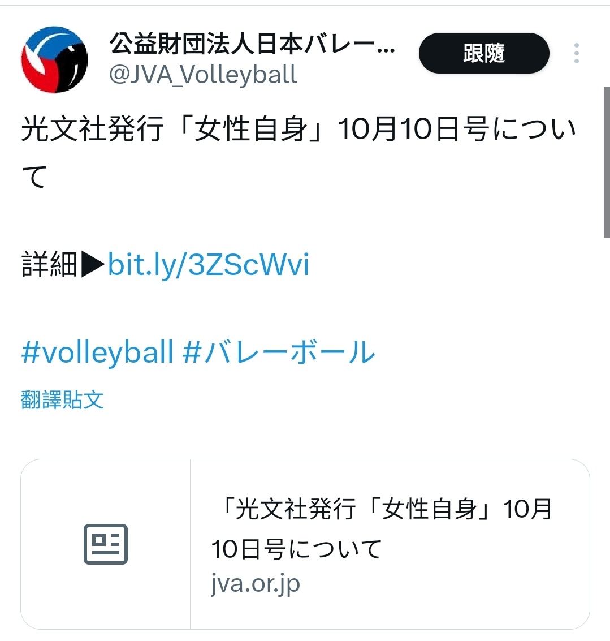Screen dimensions: 610x641
Task: Select the #volleyball hashtag
Action: tap(97, 351)
